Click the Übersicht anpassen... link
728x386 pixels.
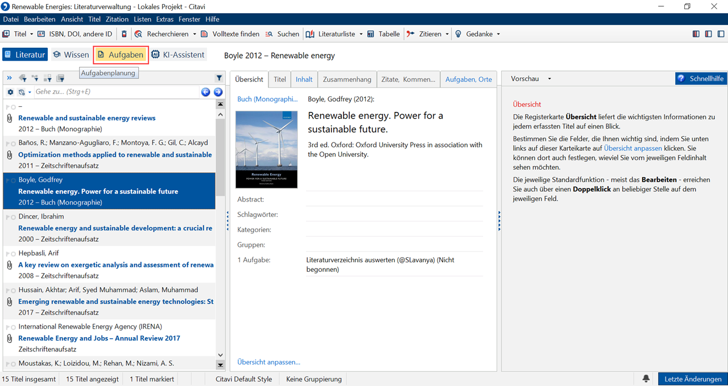click(x=268, y=362)
